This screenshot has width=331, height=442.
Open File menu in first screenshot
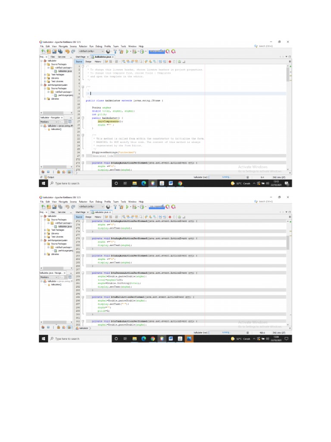click(42, 46)
